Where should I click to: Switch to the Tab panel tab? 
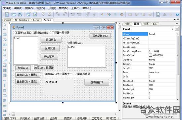(155, 24)
